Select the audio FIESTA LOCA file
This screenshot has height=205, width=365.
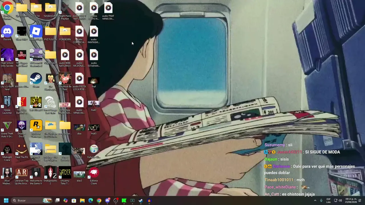[79, 82]
